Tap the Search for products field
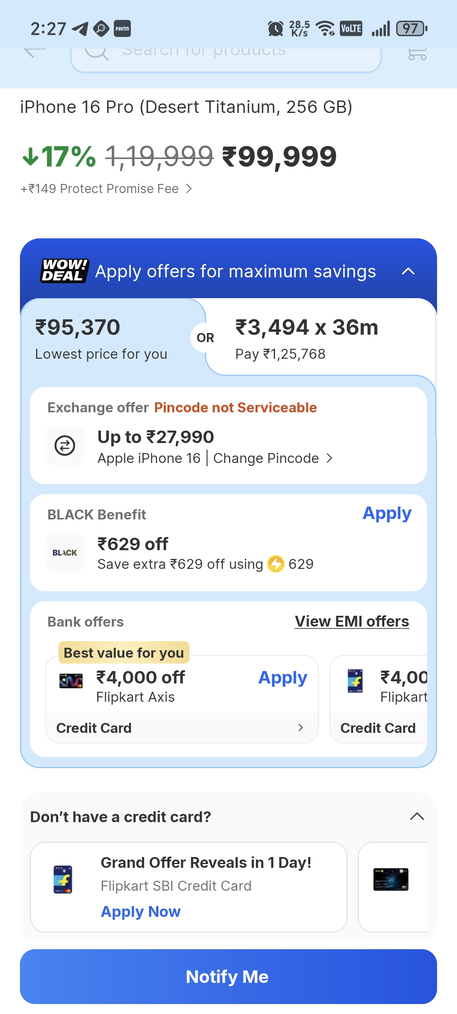The height and width of the screenshot is (1014, 457). click(226, 56)
